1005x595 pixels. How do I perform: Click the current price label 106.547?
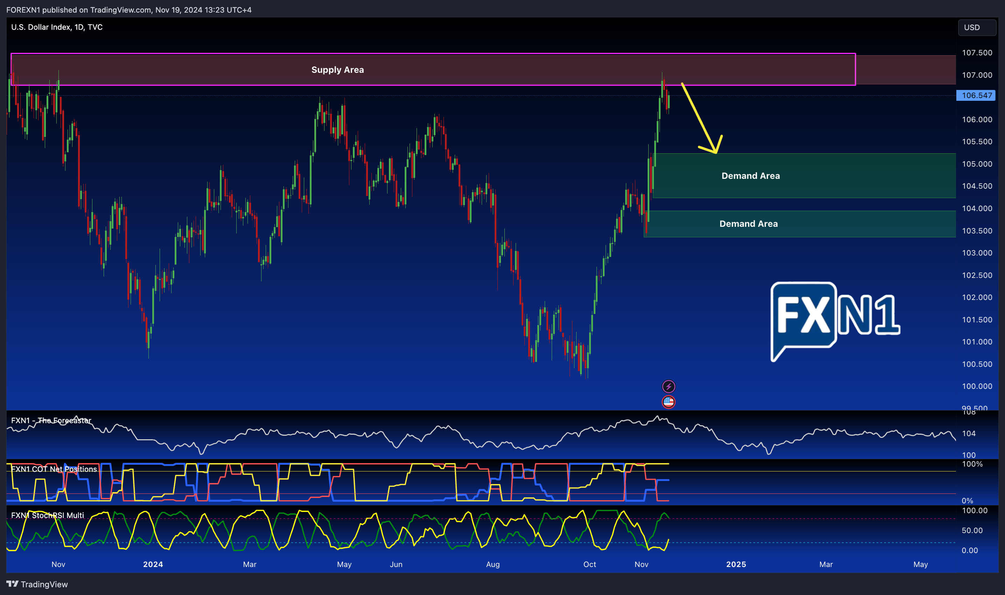pyautogui.click(x=976, y=96)
